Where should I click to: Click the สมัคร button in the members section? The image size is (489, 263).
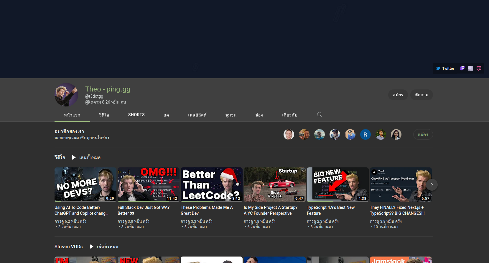[423, 134]
